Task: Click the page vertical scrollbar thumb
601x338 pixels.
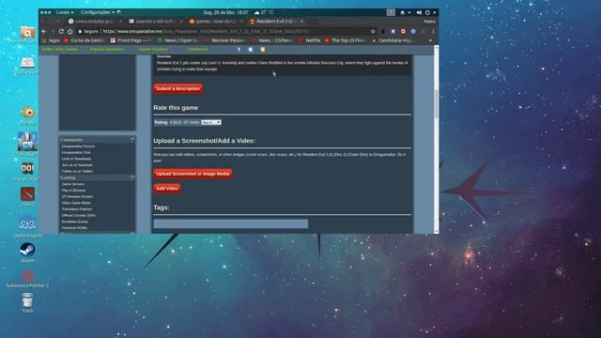Action: click(x=436, y=104)
